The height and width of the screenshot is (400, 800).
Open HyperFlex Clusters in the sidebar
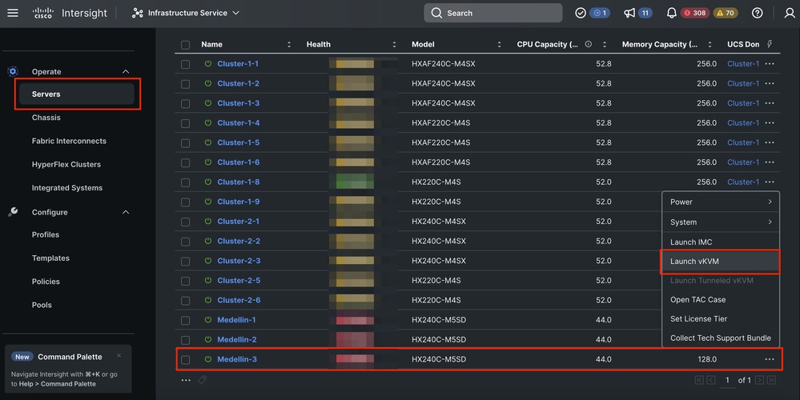66,165
